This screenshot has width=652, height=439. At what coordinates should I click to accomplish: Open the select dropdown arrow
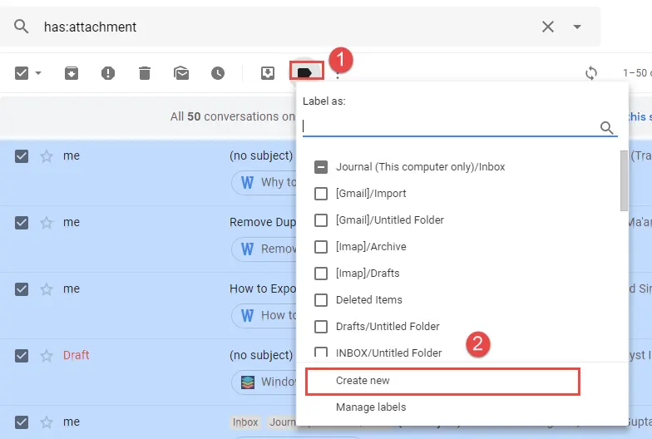pos(38,73)
